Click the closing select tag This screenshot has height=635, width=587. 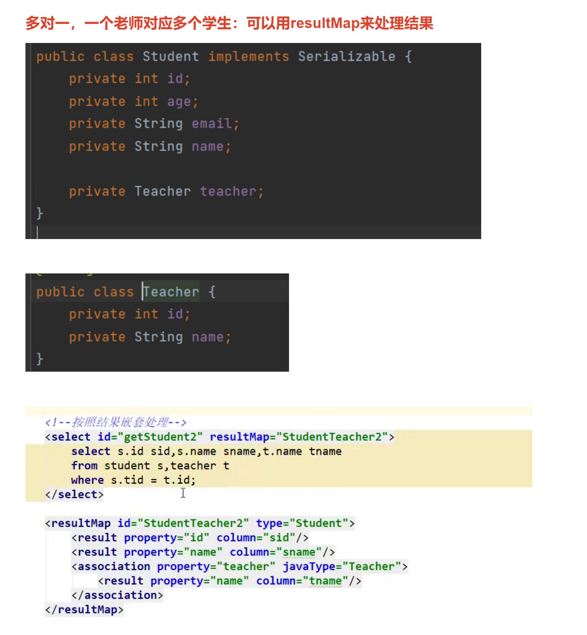point(74,495)
